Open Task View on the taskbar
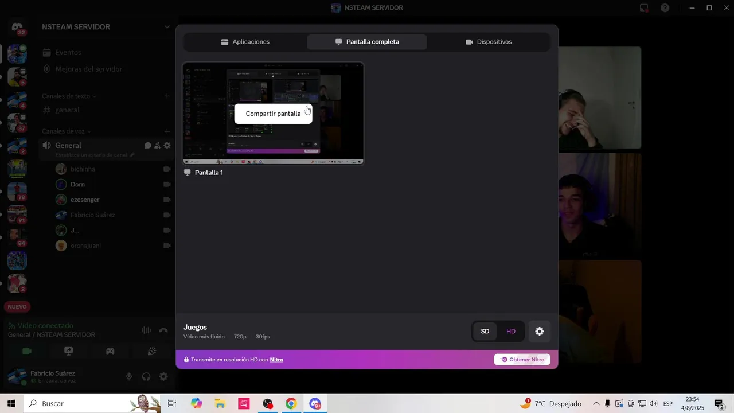This screenshot has height=413, width=734. pos(171,404)
